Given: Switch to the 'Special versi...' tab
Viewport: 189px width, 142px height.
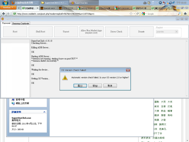Looking at the screenshot, I should point(48,8).
